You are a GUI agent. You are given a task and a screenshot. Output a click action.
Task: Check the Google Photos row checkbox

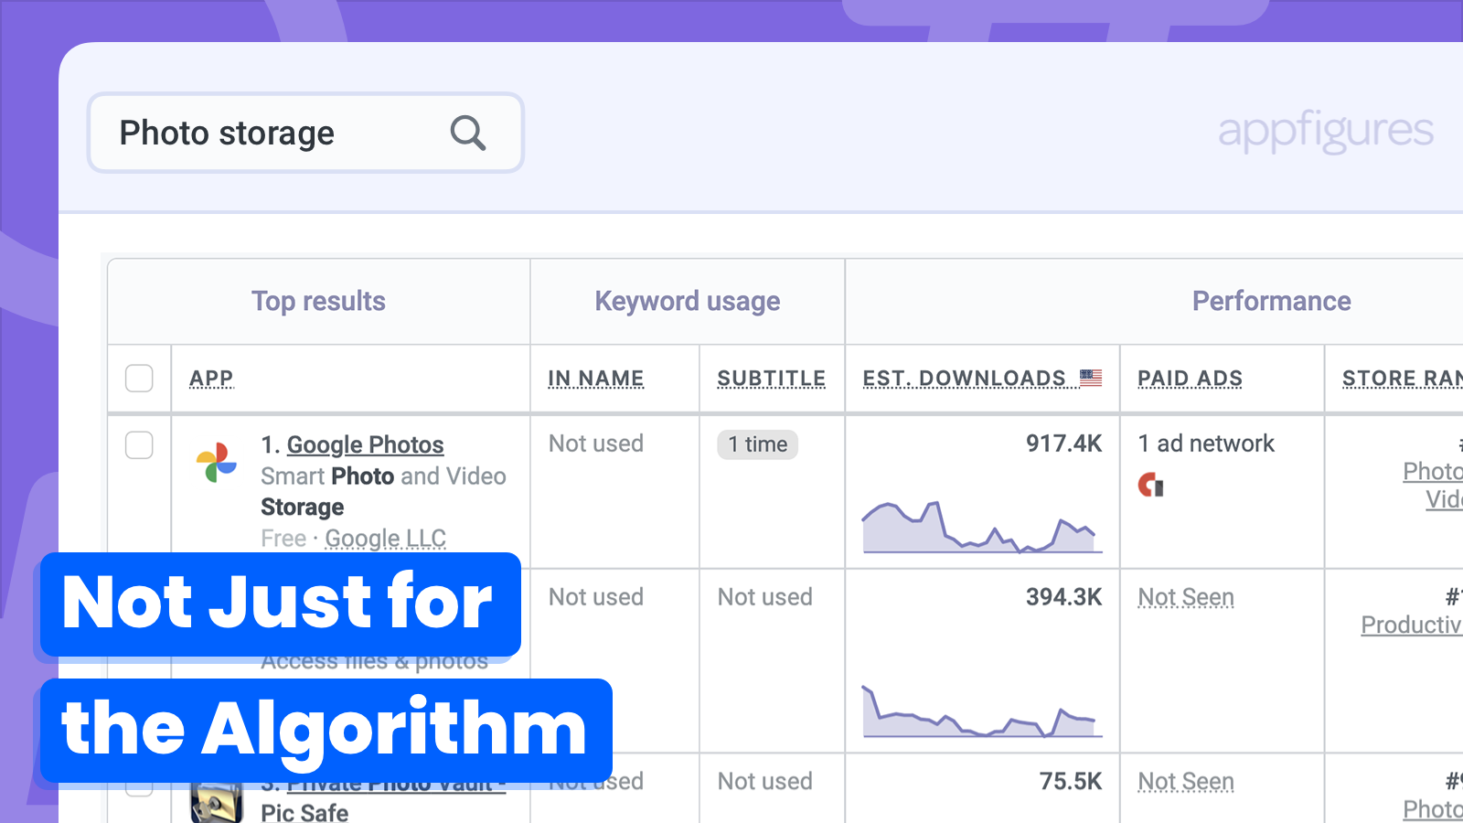pos(139,445)
